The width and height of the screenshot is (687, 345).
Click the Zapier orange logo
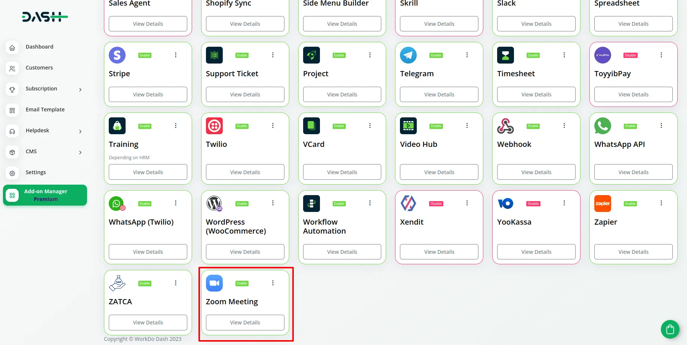[603, 204]
